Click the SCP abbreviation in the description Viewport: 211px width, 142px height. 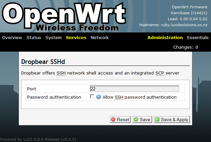pos(160,72)
